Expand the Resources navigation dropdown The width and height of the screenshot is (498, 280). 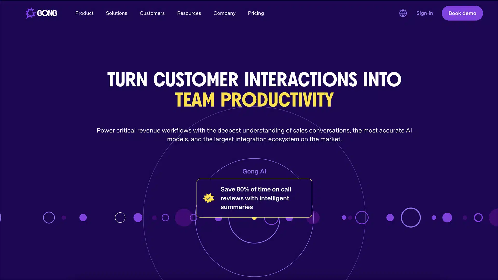[189, 13]
